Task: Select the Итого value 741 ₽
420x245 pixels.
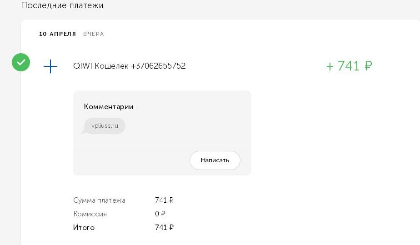Action: point(164,228)
